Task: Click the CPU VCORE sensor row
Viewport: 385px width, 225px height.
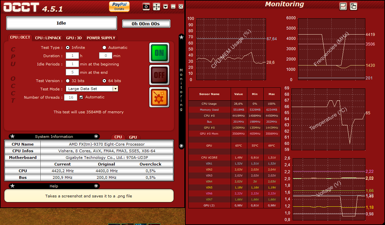Action: tap(234, 158)
